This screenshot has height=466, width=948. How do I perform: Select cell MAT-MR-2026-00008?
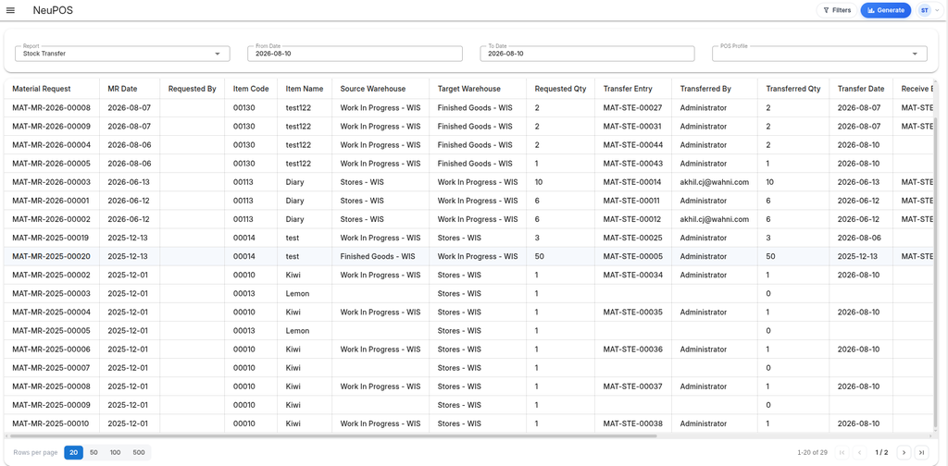[52, 108]
